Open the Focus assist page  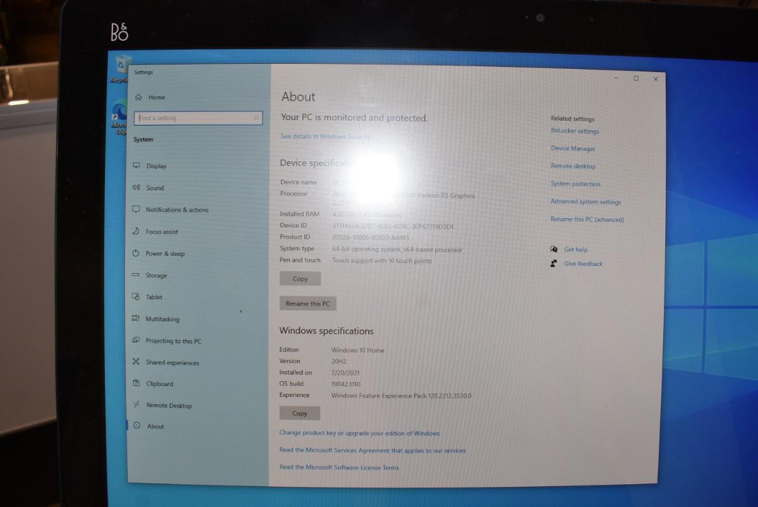162,232
